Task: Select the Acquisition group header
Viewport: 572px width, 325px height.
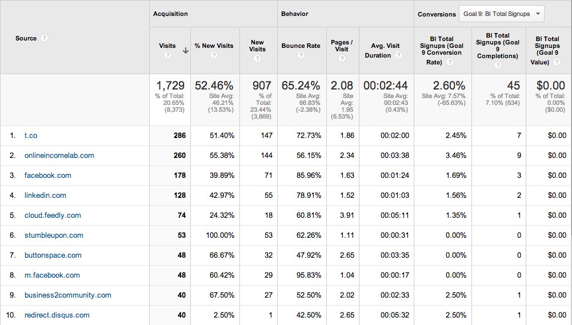Action: pyautogui.click(x=170, y=14)
